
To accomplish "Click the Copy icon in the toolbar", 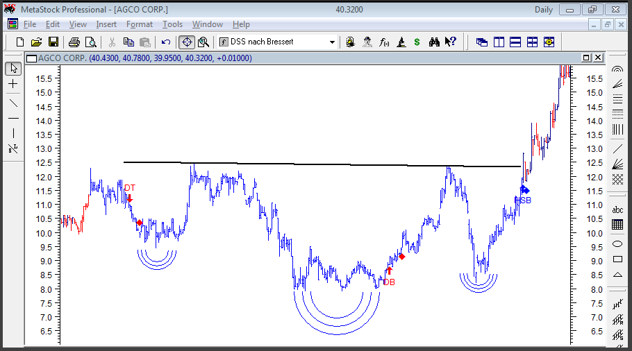I will [128, 42].
